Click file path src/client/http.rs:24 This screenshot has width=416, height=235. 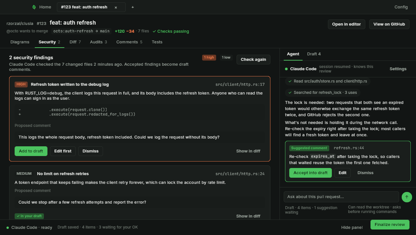click(240, 174)
